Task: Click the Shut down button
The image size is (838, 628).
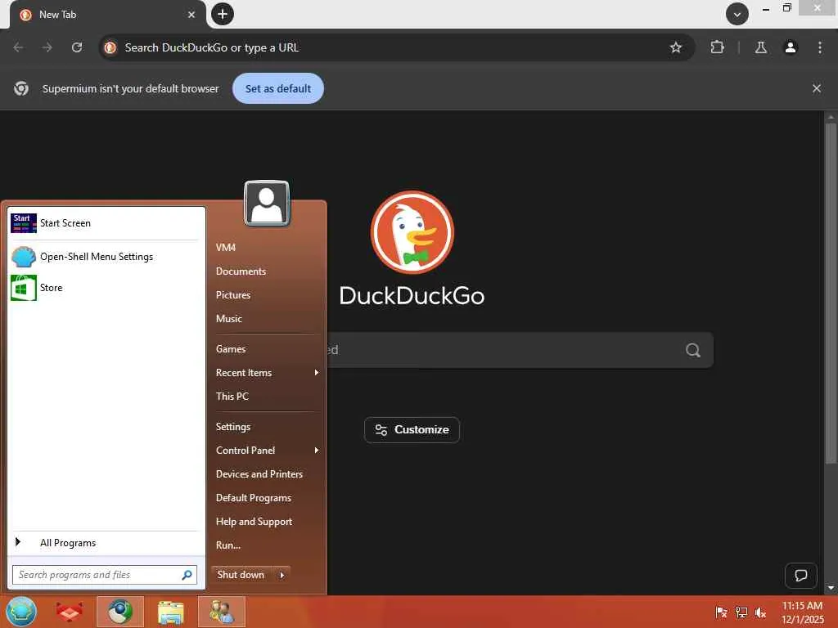Action: 241,575
